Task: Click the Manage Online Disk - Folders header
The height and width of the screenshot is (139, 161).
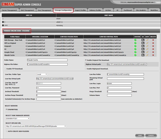Action: click(x=17, y=31)
